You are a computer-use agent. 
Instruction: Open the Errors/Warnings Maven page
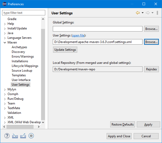pos(23,57)
